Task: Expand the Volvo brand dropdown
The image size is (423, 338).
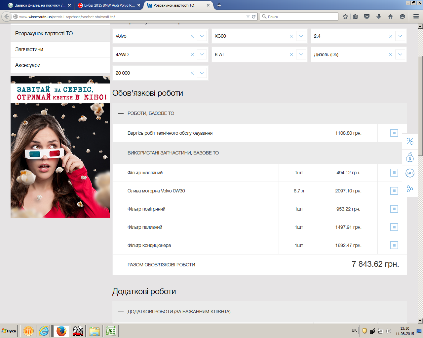Action: [x=202, y=36]
